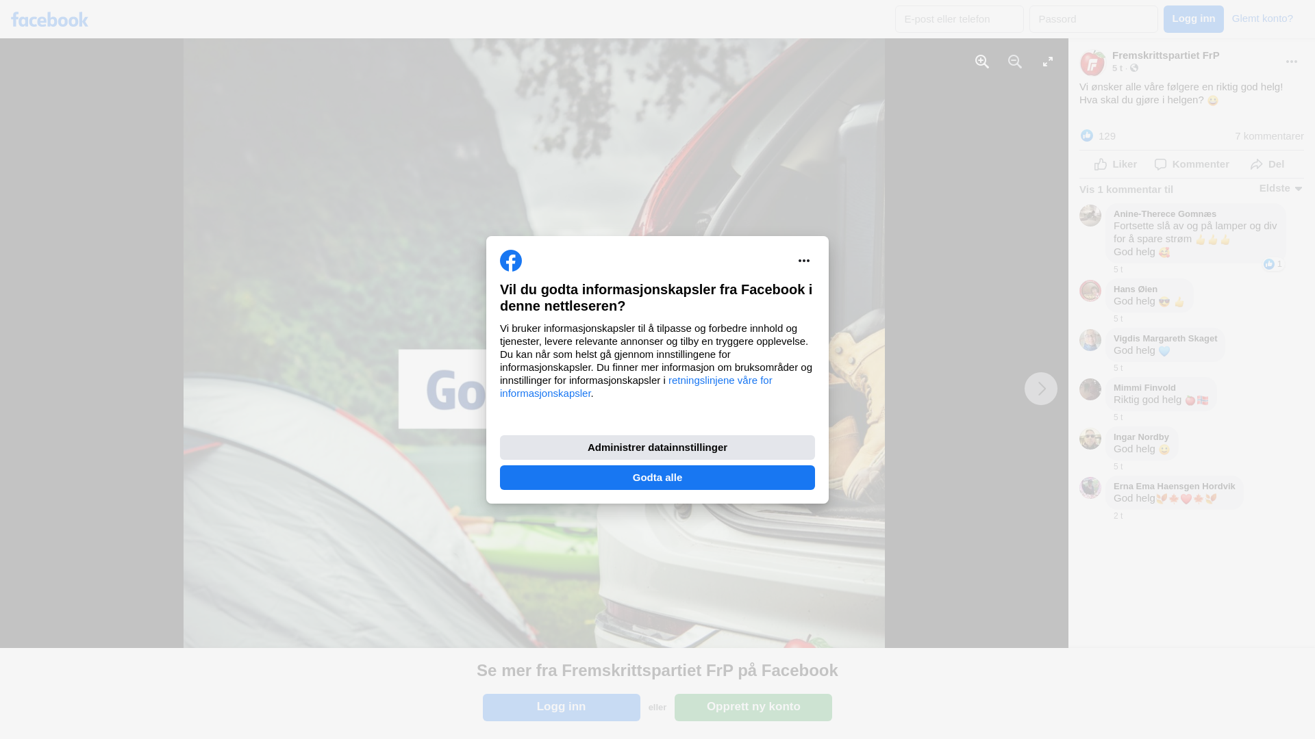Click the E-post eller telefon field
1315x739 pixels.
point(959,19)
